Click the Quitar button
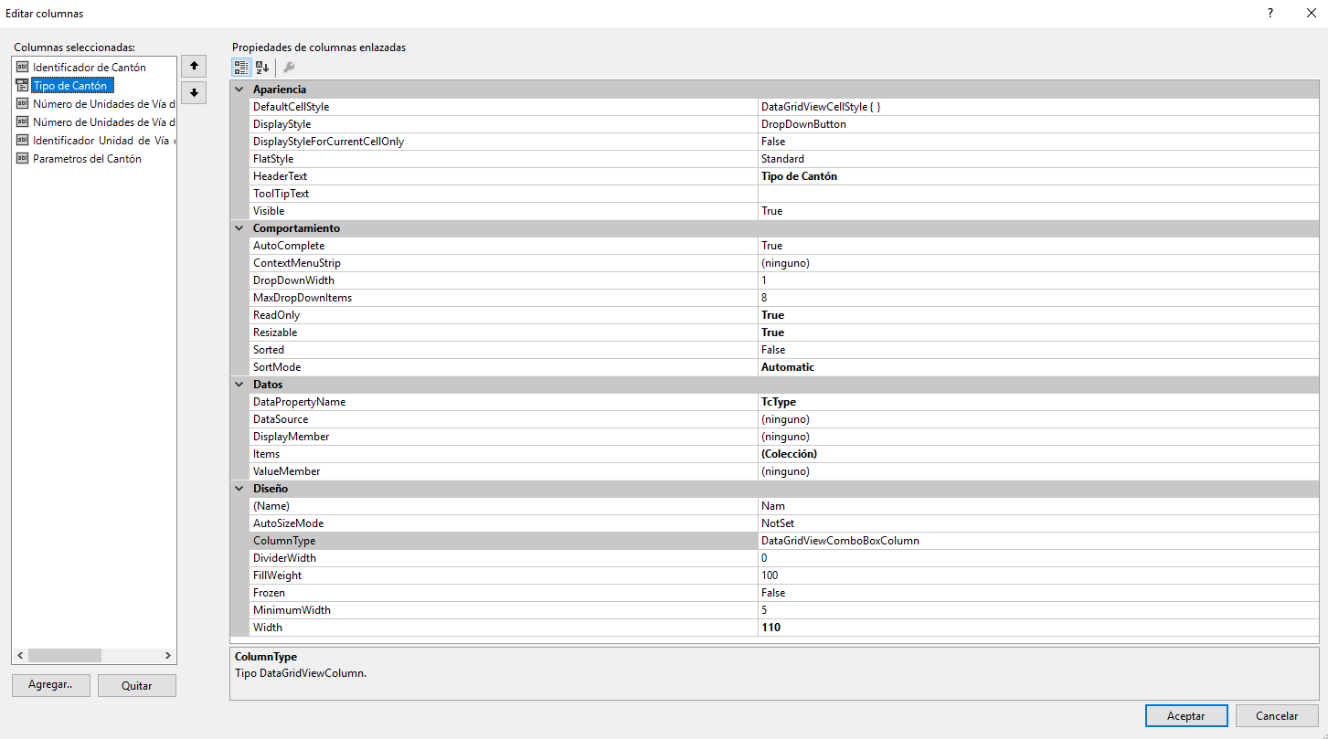Image resolution: width=1328 pixels, height=739 pixels. coord(137,685)
